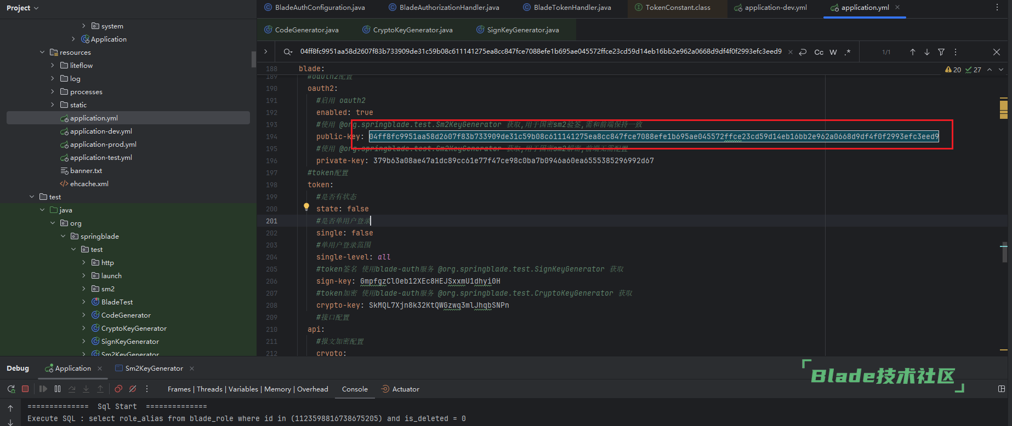Select CryptoKeyGenerator in project tree
This screenshot has height=426, width=1012.
(x=134, y=329)
